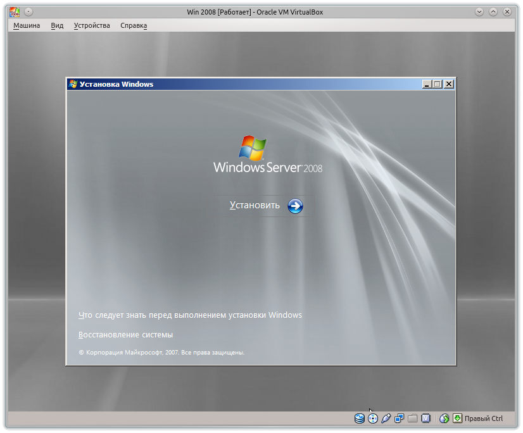Open the Вид menu
The image size is (523, 433).
point(57,25)
